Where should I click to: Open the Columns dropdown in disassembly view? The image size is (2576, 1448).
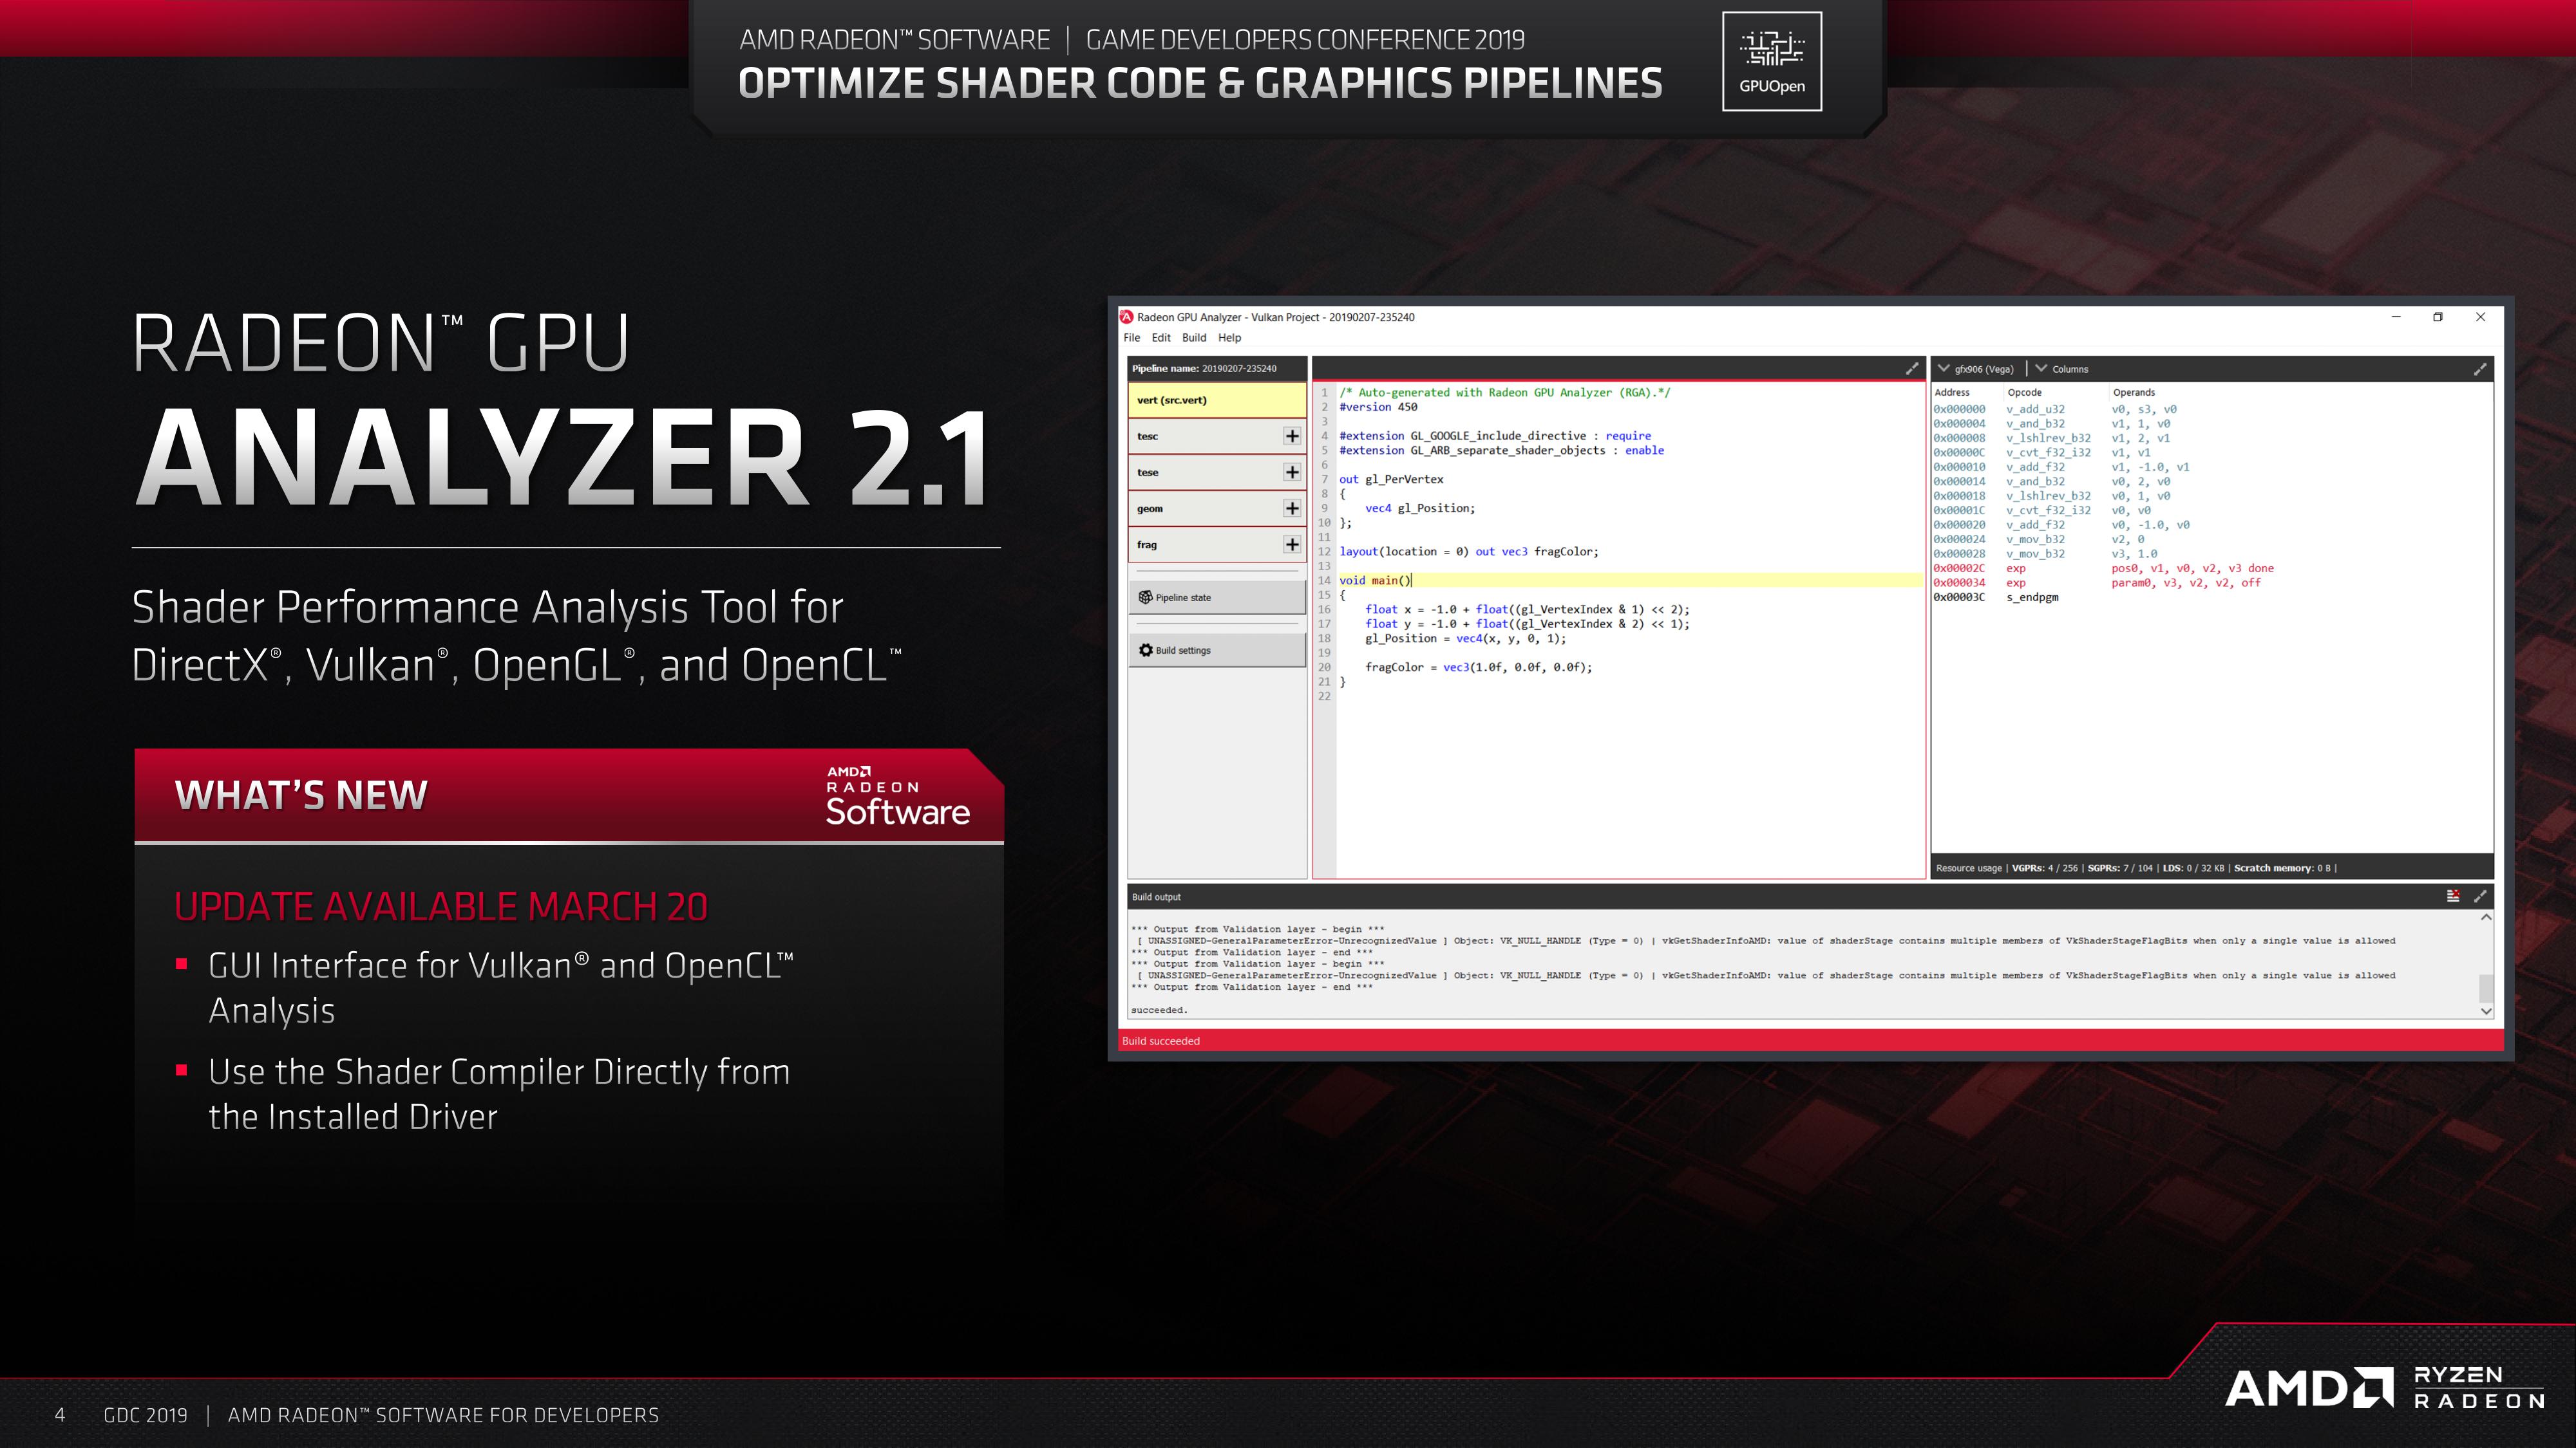coord(2062,369)
